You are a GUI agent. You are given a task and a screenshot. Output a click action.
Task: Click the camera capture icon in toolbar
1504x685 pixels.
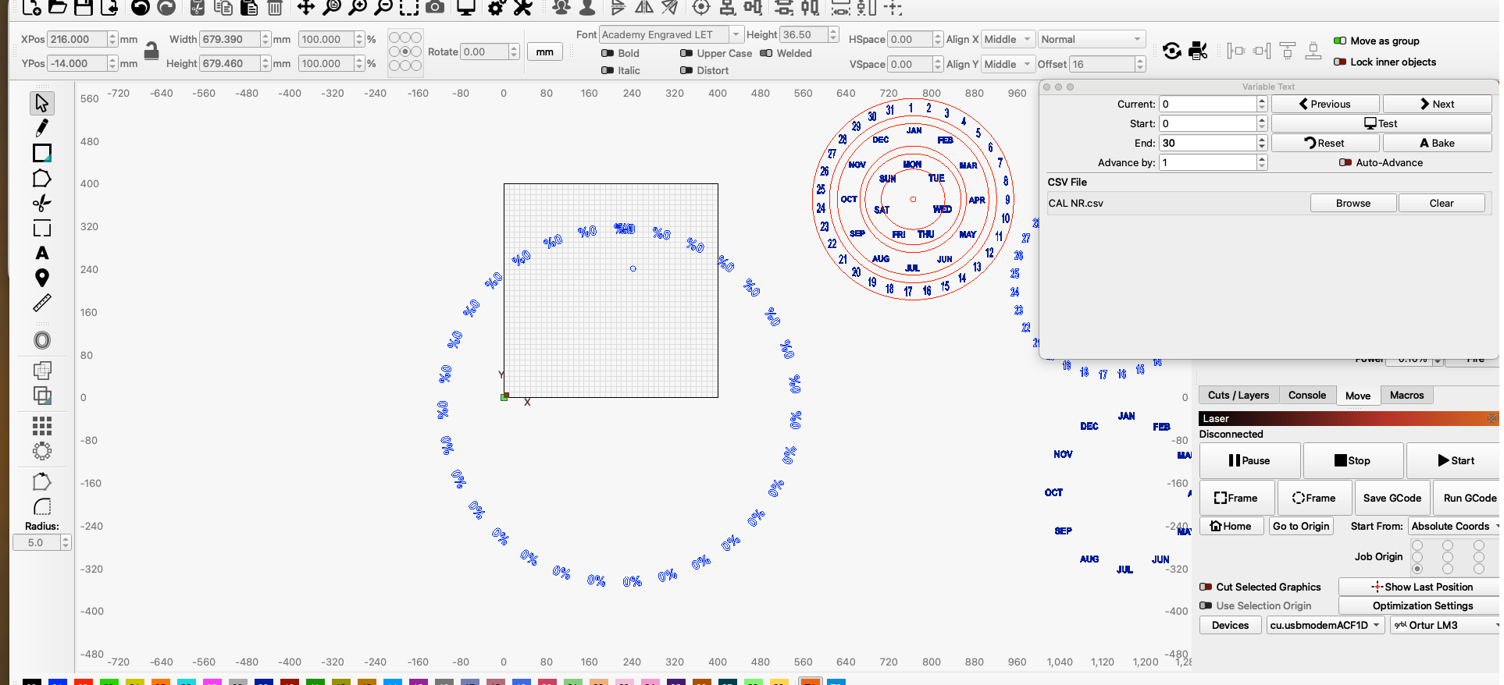(435, 8)
